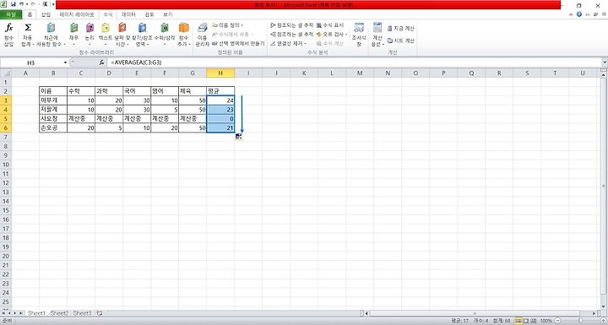The height and width of the screenshot is (325, 608).
Task: Open the File (파일) tab
Action: pos(11,14)
